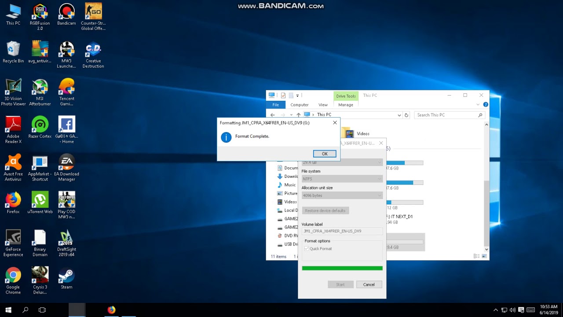Toggle the Quick Format checkbox
The image size is (563, 317).
tap(307, 249)
